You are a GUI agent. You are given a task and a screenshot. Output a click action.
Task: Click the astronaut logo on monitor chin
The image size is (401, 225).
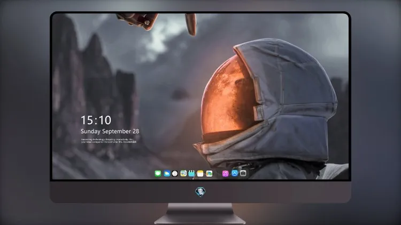tap(200, 192)
